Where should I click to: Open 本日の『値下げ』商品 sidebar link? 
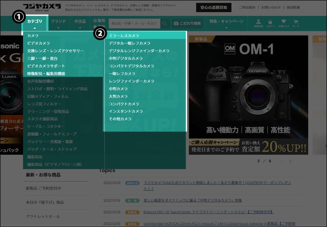click(45, 203)
